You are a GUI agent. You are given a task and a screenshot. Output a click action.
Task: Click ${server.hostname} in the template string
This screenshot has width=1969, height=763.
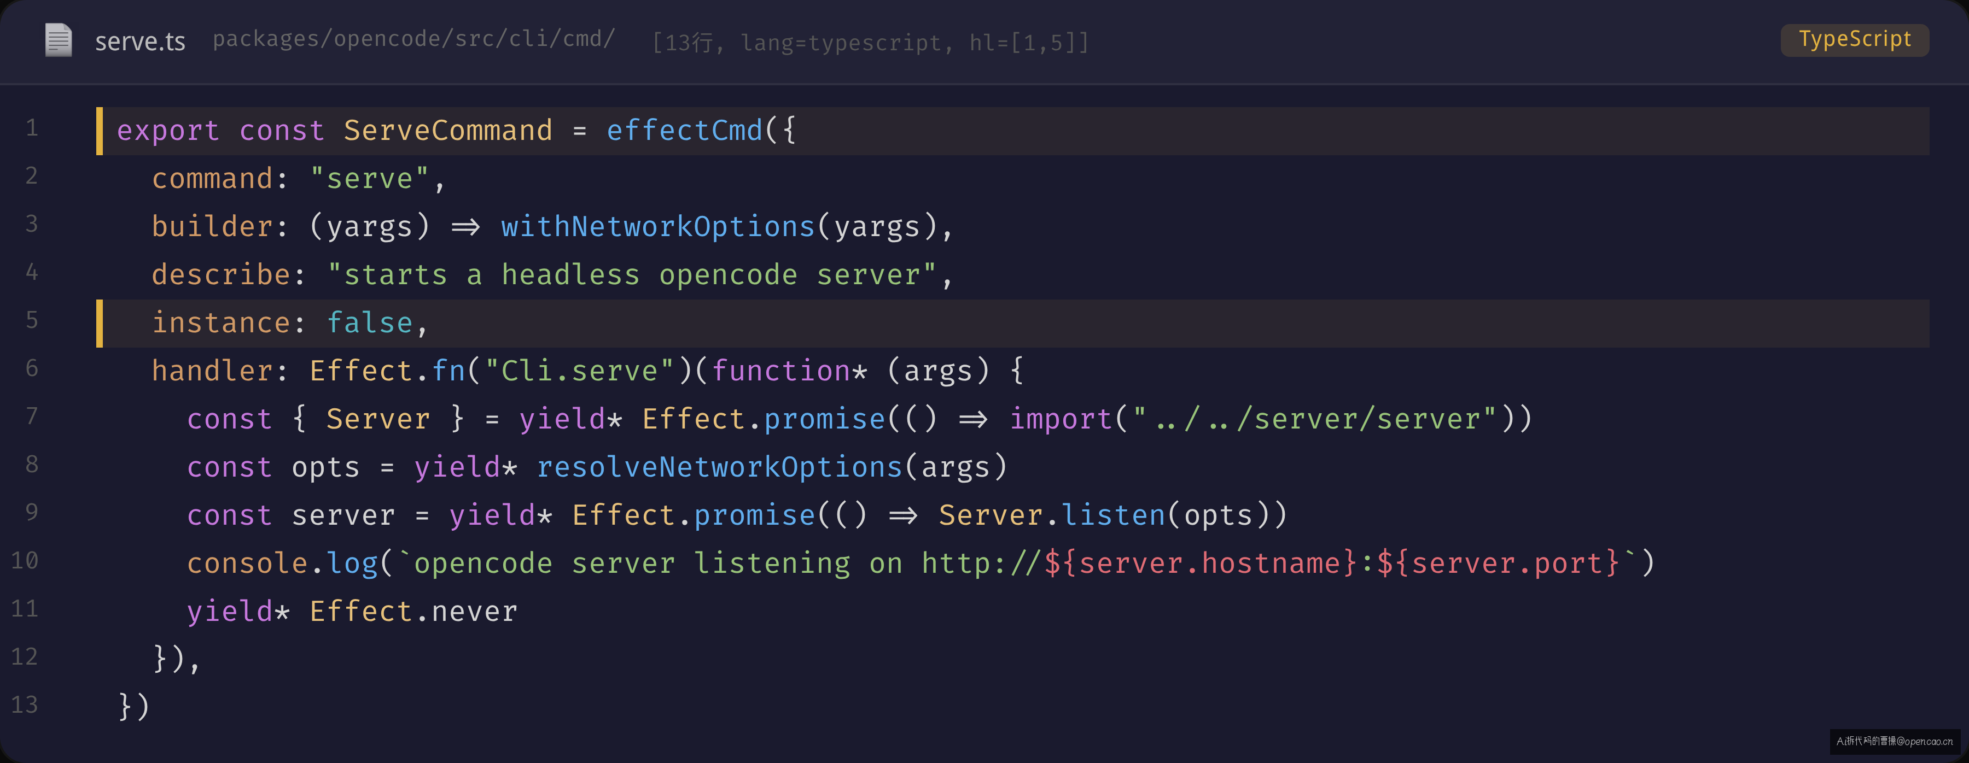(x=1201, y=564)
